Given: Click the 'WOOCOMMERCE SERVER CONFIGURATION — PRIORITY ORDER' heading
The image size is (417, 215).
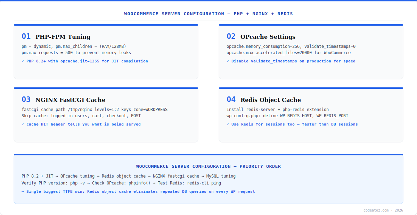Looking at the screenshot, I should pyautogui.click(x=208, y=166).
